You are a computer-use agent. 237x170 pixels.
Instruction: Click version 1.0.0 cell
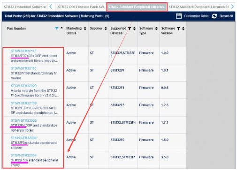click(165, 53)
